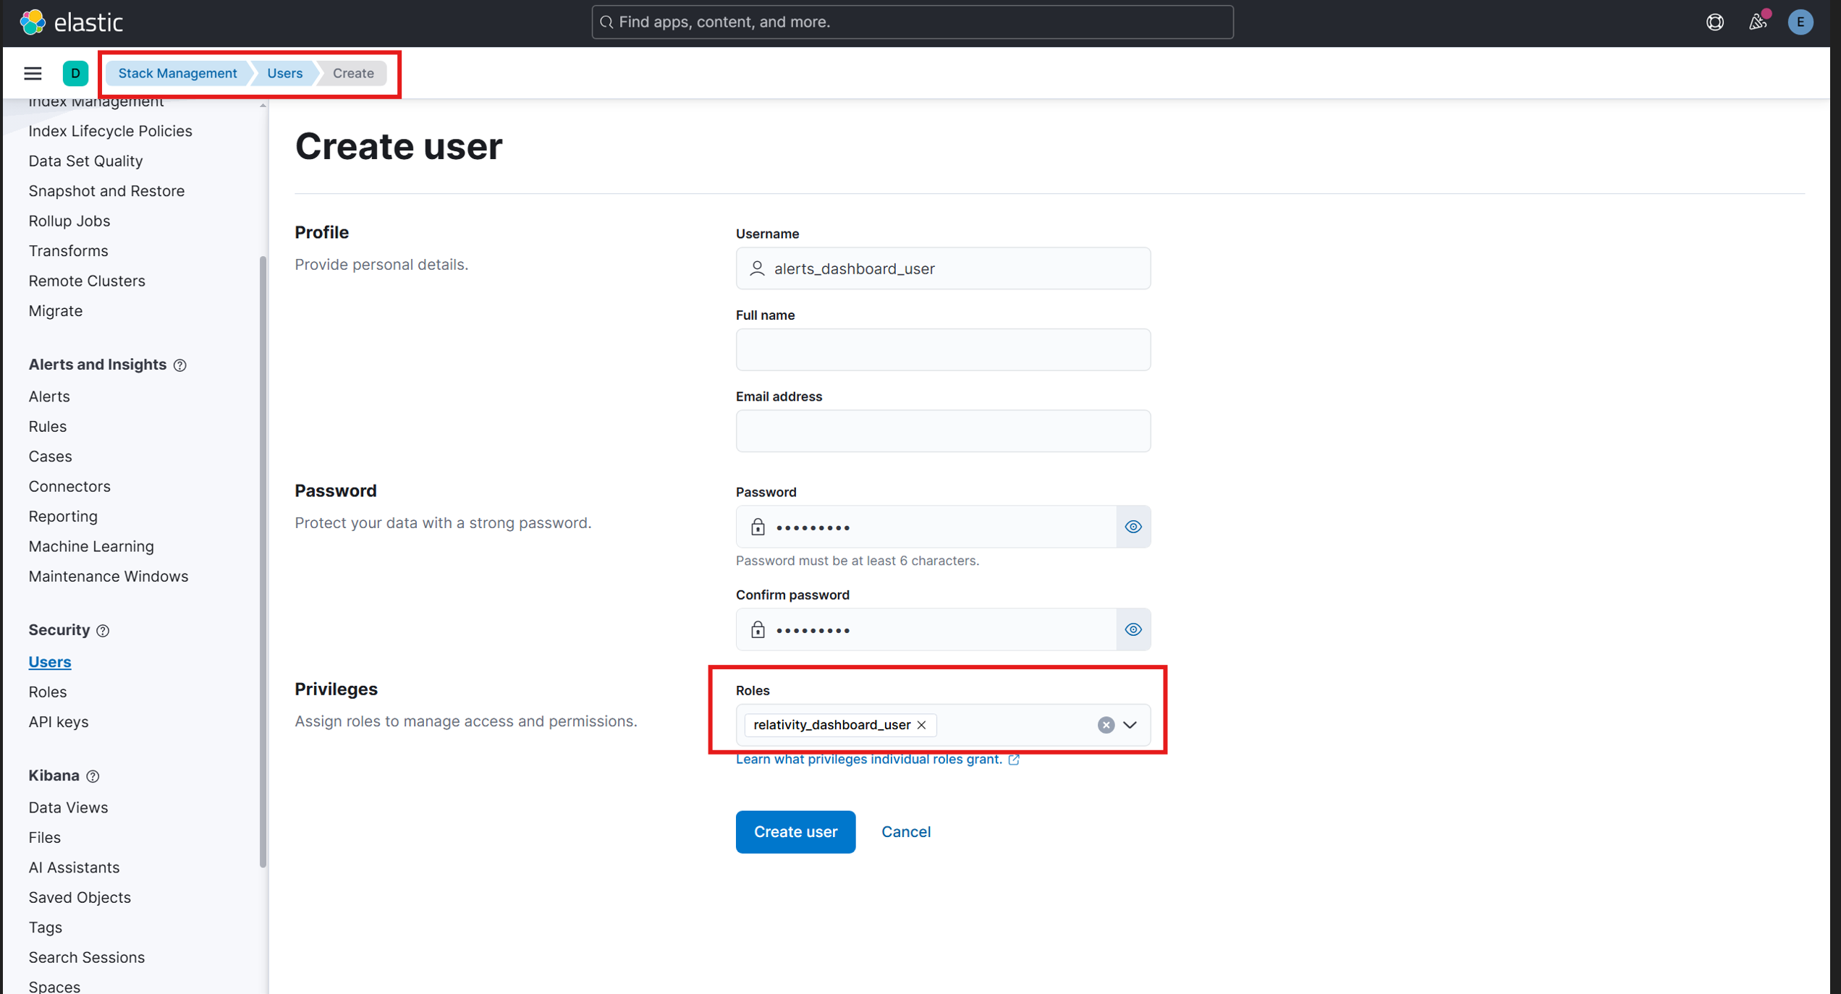Click the green D space avatar
Image resolution: width=1841 pixels, height=994 pixels.
click(75, 73)
